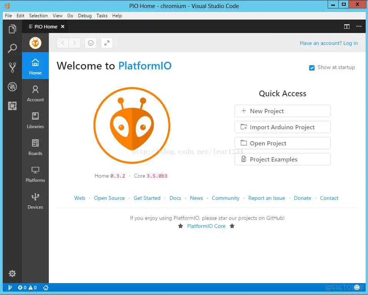This screenshot has height=295, width=368.
Task: Open the Get Started link
Action: pyautogui.click(x=147, y=198)
